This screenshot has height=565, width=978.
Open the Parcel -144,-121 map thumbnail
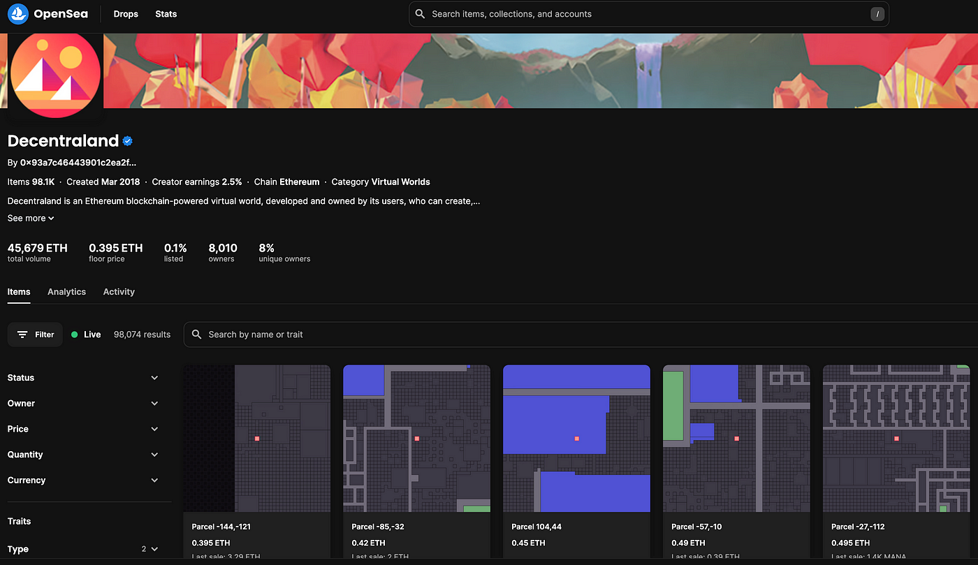(x=257, y=439)
